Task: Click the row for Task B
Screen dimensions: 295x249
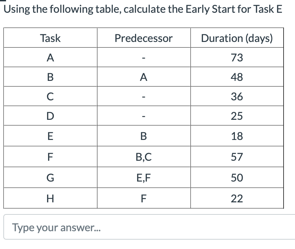Action: tap(50, 77)
